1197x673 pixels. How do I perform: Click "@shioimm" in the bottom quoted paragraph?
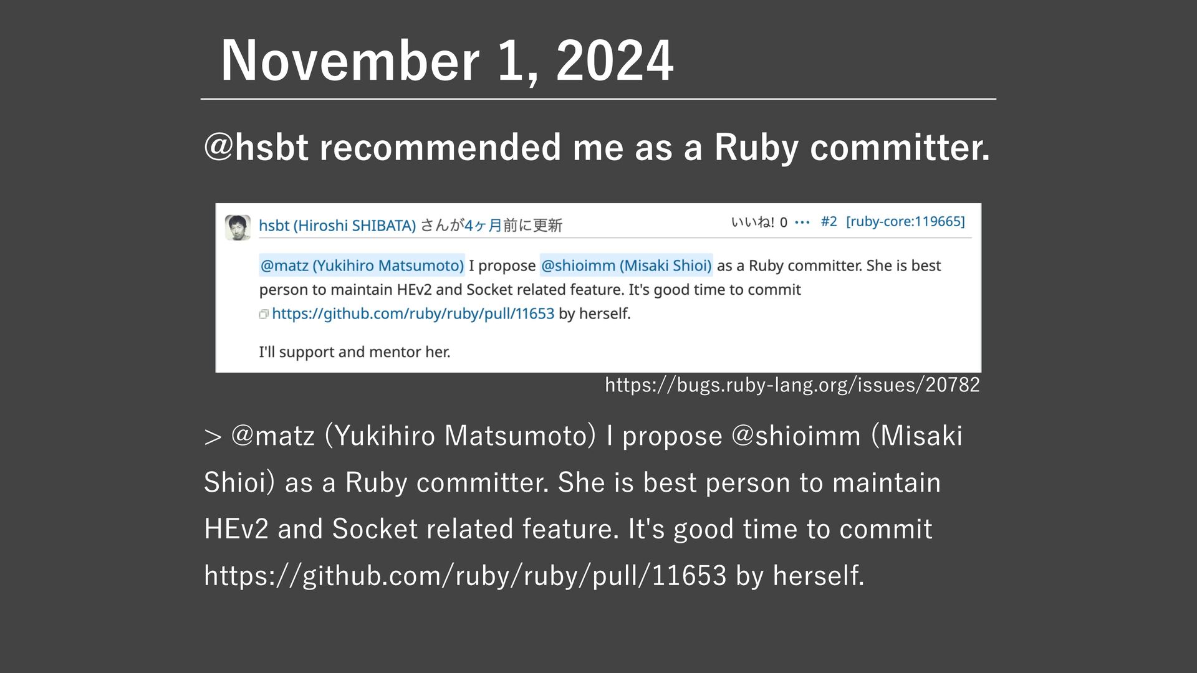(x=796, y=436)
